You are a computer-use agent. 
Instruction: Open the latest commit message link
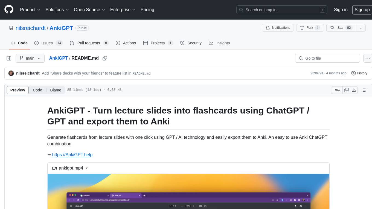point(96,73)
